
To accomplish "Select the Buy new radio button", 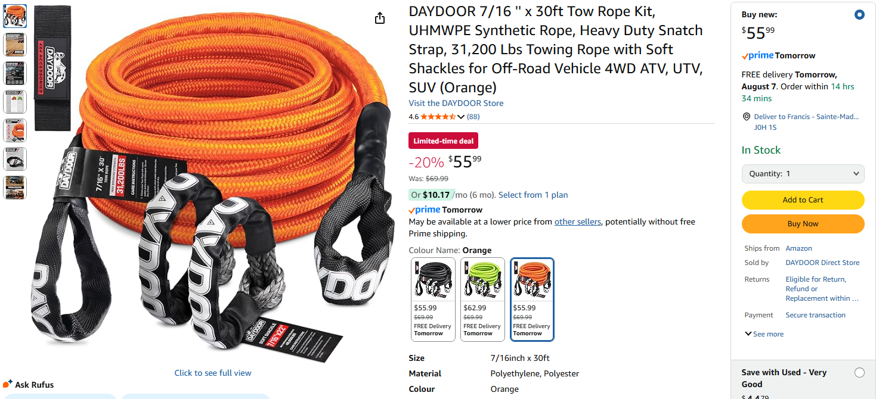I will 859,15.
